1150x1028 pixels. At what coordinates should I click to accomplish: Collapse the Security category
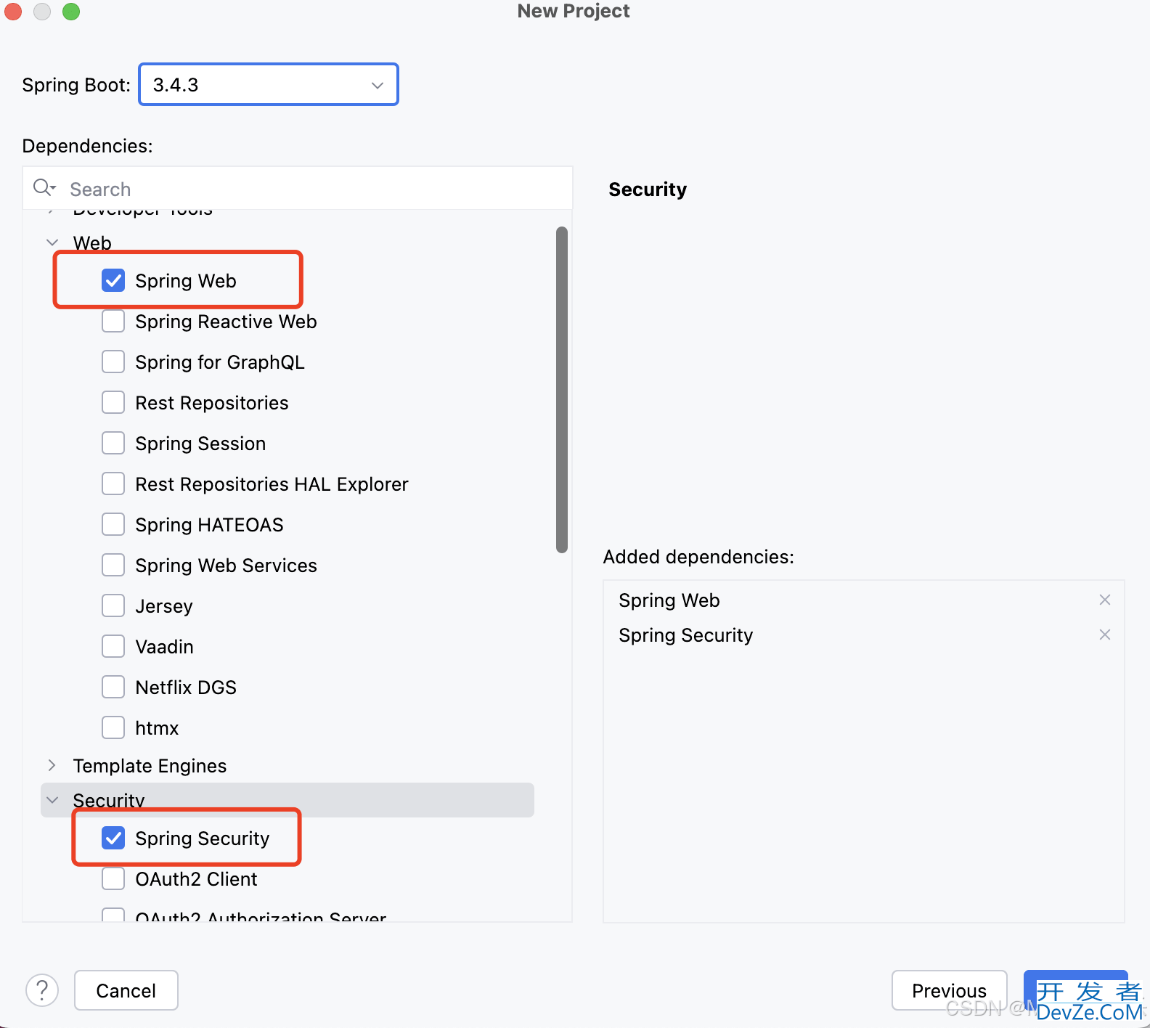52,800
